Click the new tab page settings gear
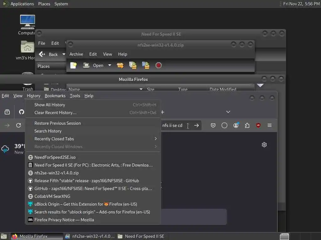The height and width of the screenshot is (240, 321). point(264,145)
